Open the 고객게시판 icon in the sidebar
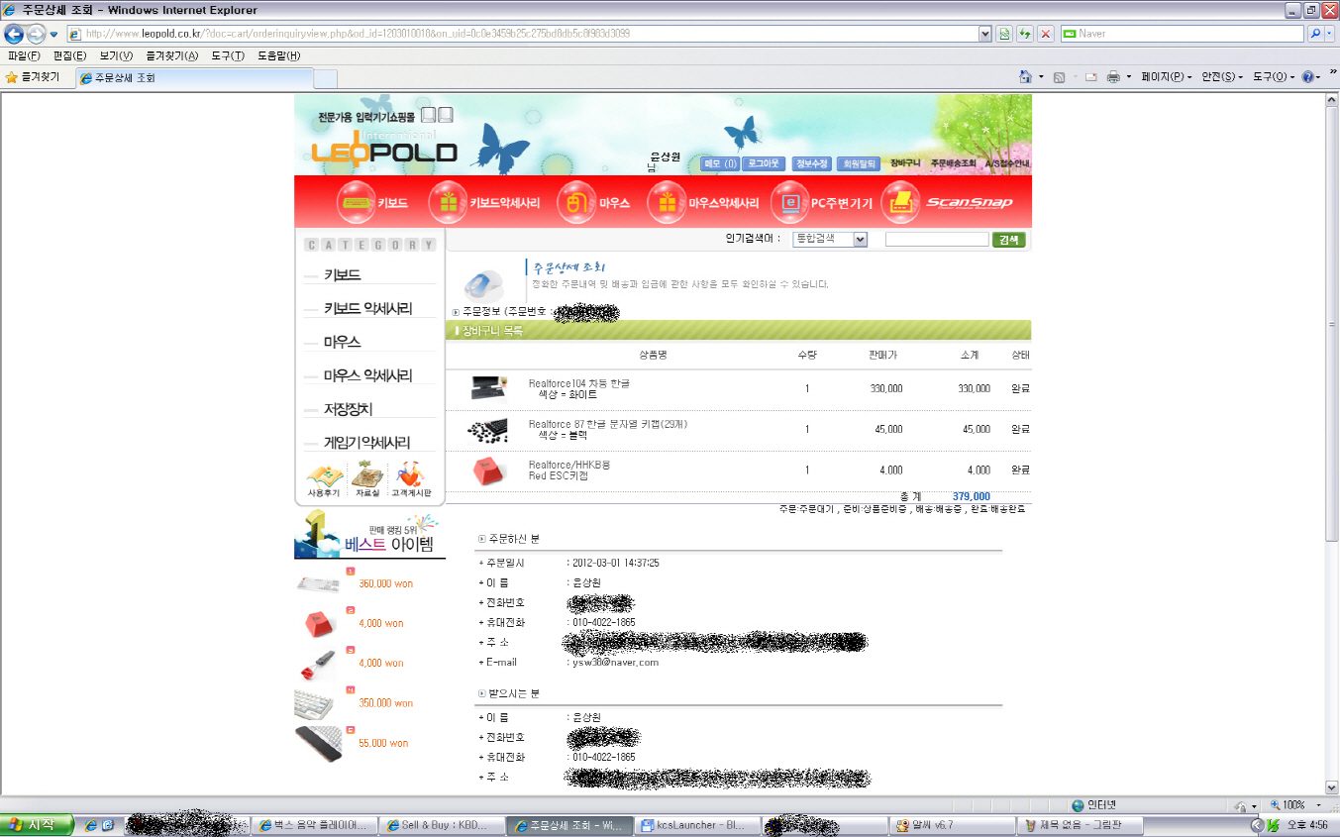 (411, 479)
